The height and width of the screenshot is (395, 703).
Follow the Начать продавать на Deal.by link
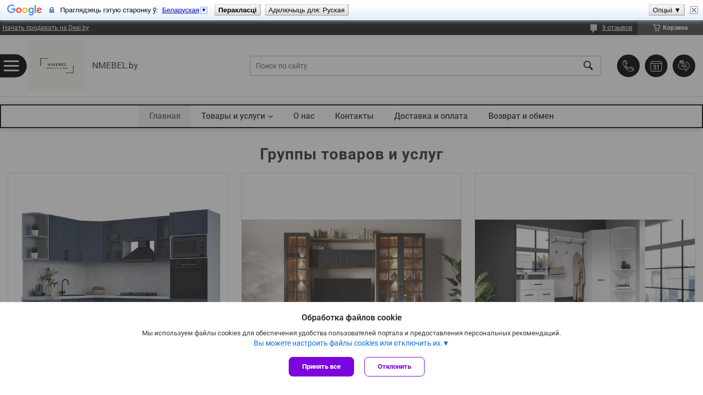pyautogui.click(x=46, y=28)
